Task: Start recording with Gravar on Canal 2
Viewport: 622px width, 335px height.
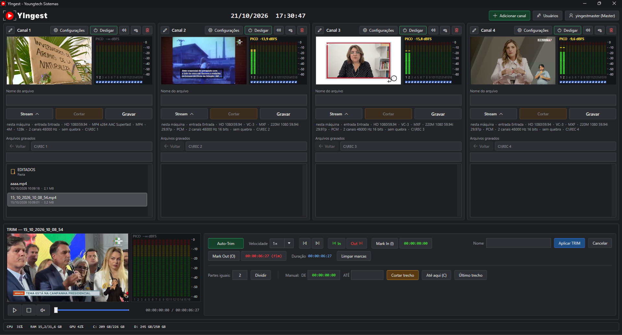Action: coord(283,114)
